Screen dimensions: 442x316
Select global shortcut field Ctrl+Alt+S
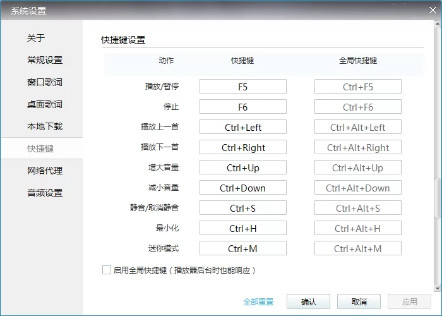358,208
